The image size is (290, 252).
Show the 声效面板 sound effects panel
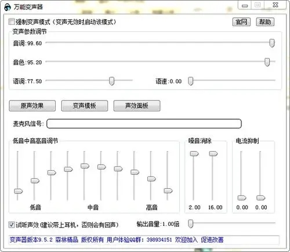(137, 106)
